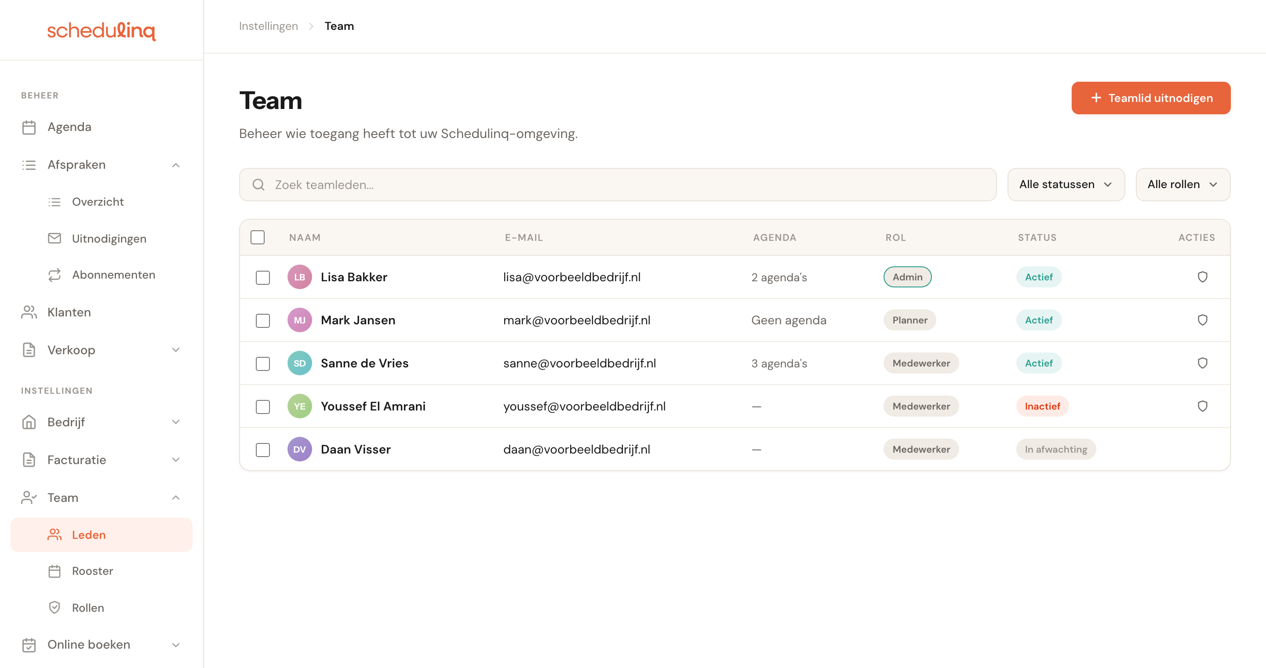This screenshot has width=1266, height=668.
Task: Click the name Daan Visser
Action: (356, 450)
